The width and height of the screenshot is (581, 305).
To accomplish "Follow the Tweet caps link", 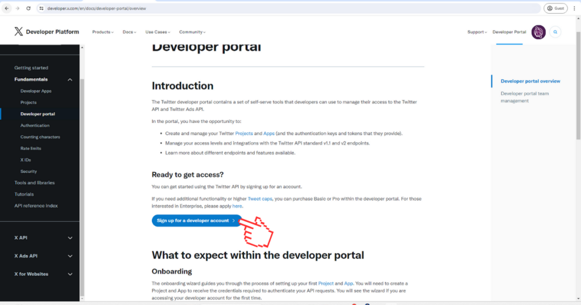I will point(260,199).
